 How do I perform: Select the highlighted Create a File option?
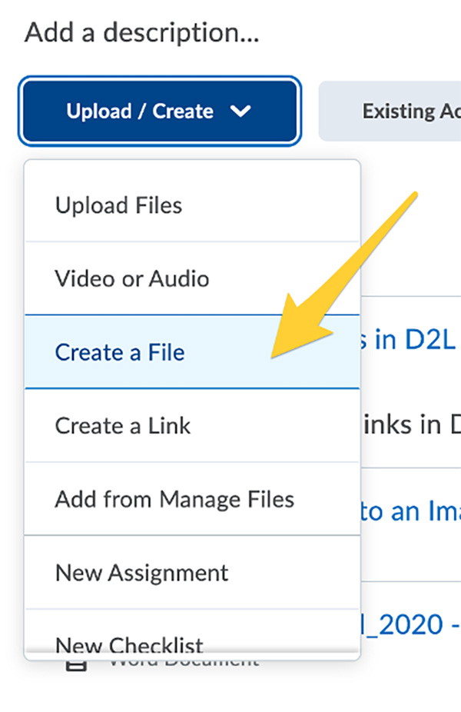click(120, 352)
